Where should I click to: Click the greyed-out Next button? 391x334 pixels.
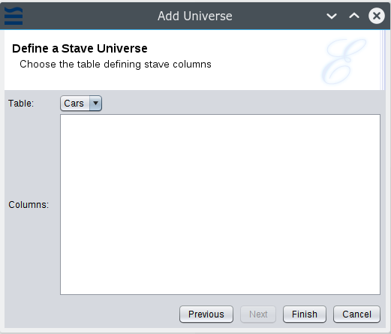click(258, 314)
